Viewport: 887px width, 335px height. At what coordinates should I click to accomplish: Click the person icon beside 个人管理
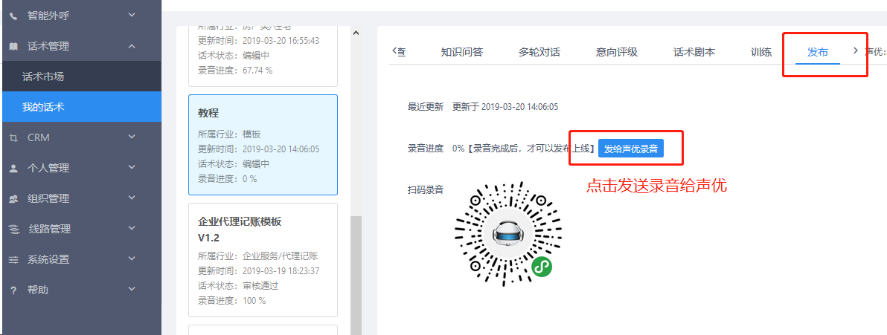tap(13, 169)
